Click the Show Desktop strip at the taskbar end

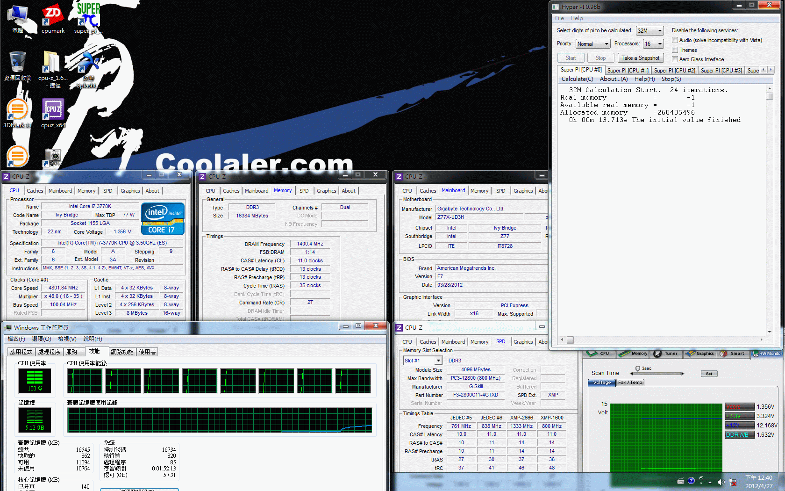(782, 482)
